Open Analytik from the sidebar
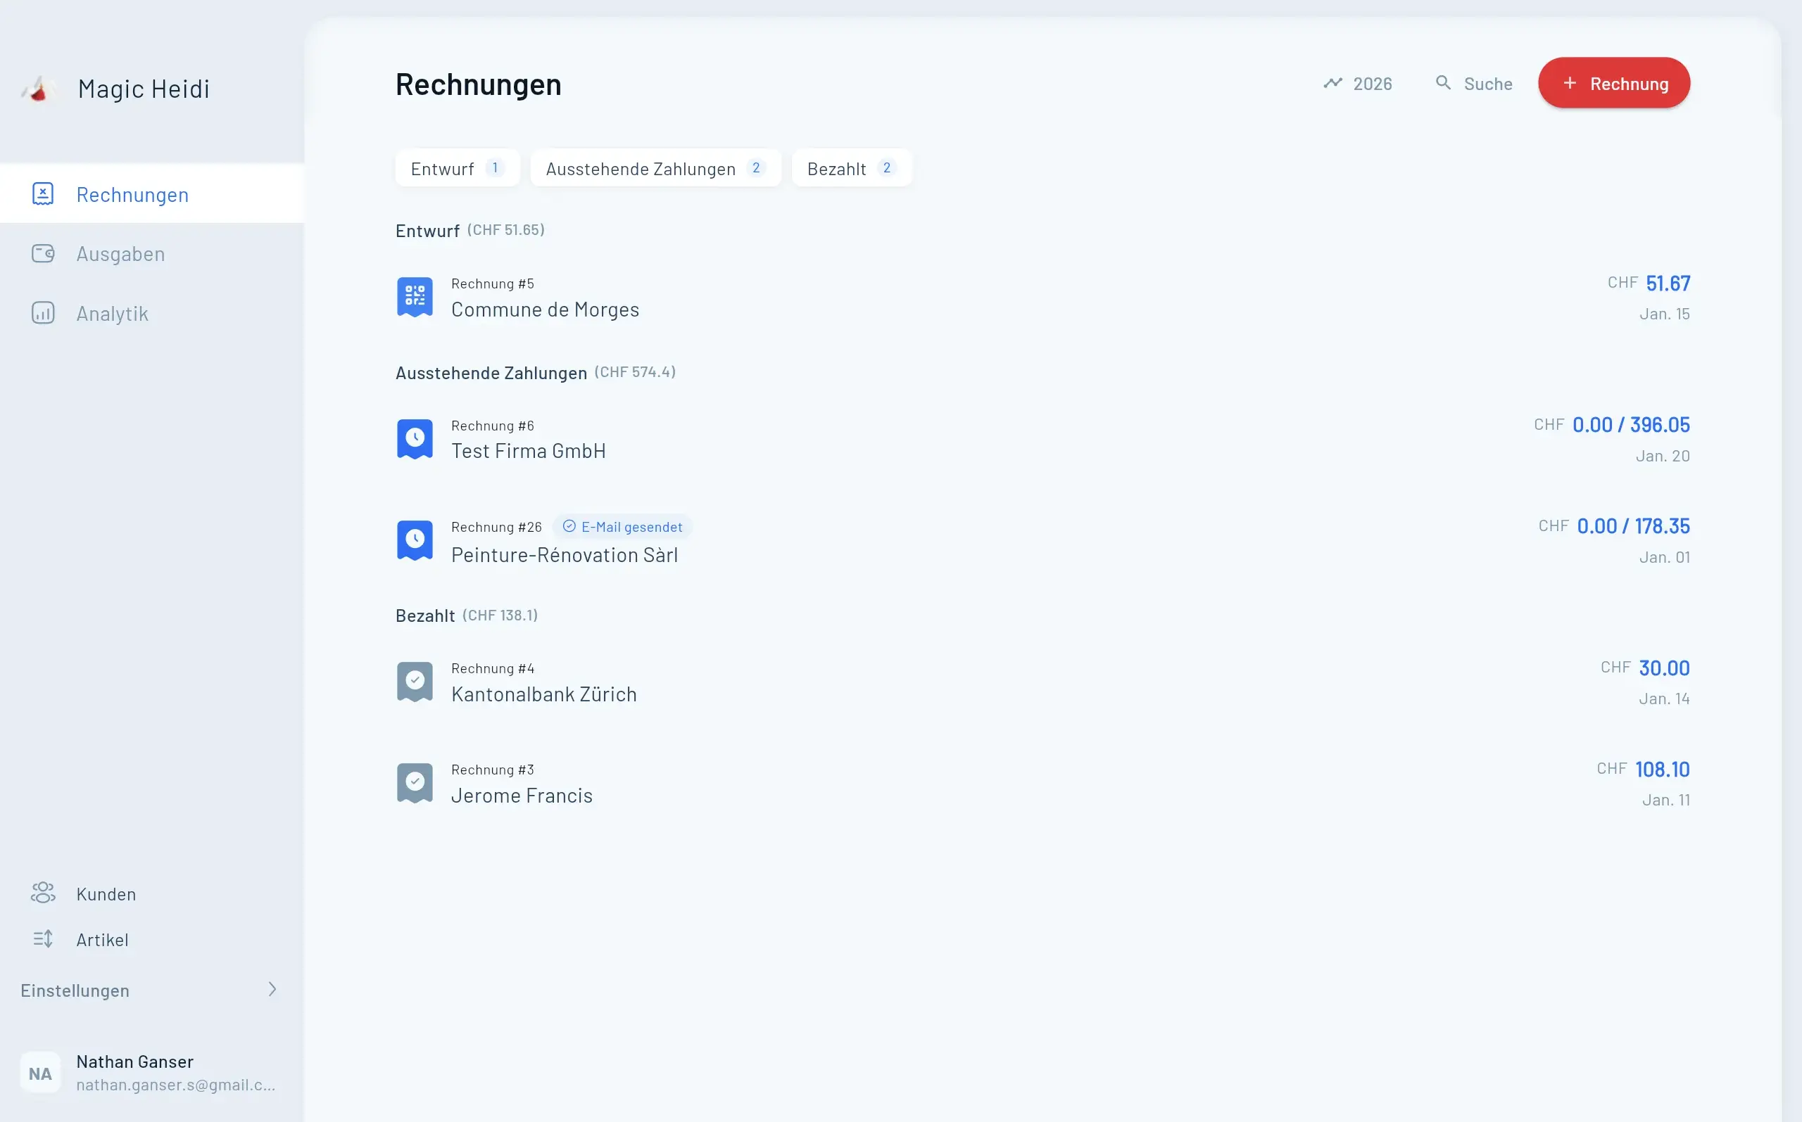 [42, 312]
